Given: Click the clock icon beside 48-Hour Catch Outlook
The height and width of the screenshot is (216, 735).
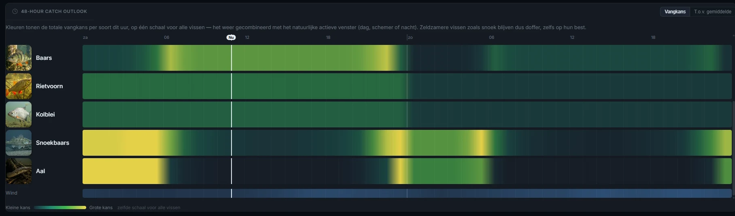Looking at the screenshot, I should (x=15, y=11).
